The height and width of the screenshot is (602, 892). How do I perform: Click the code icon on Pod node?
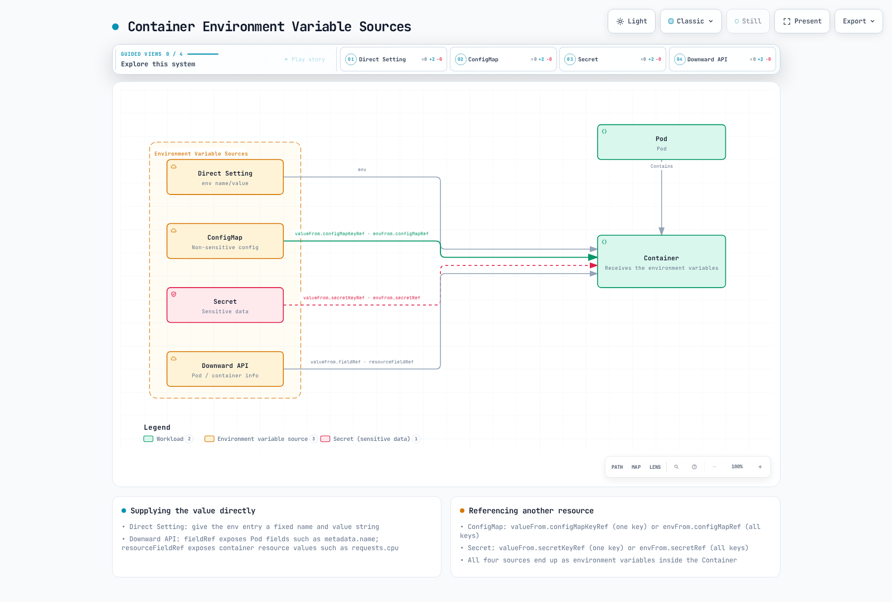(604, 132)
